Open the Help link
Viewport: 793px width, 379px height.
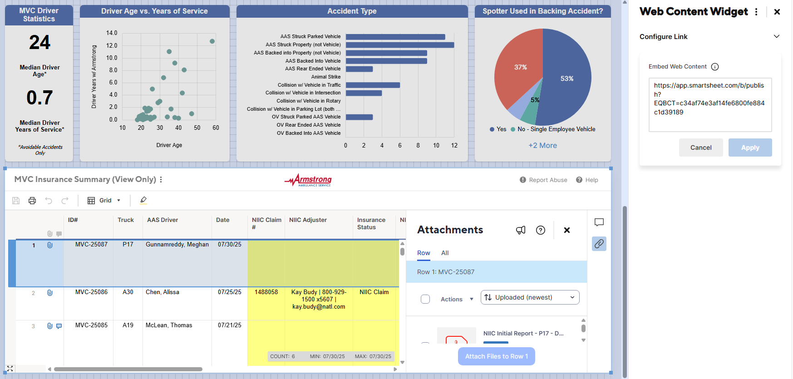coord(587,180)
